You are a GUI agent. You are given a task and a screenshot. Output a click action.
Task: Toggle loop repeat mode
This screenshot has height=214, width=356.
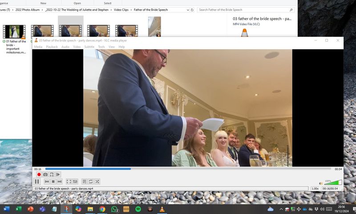91,182
